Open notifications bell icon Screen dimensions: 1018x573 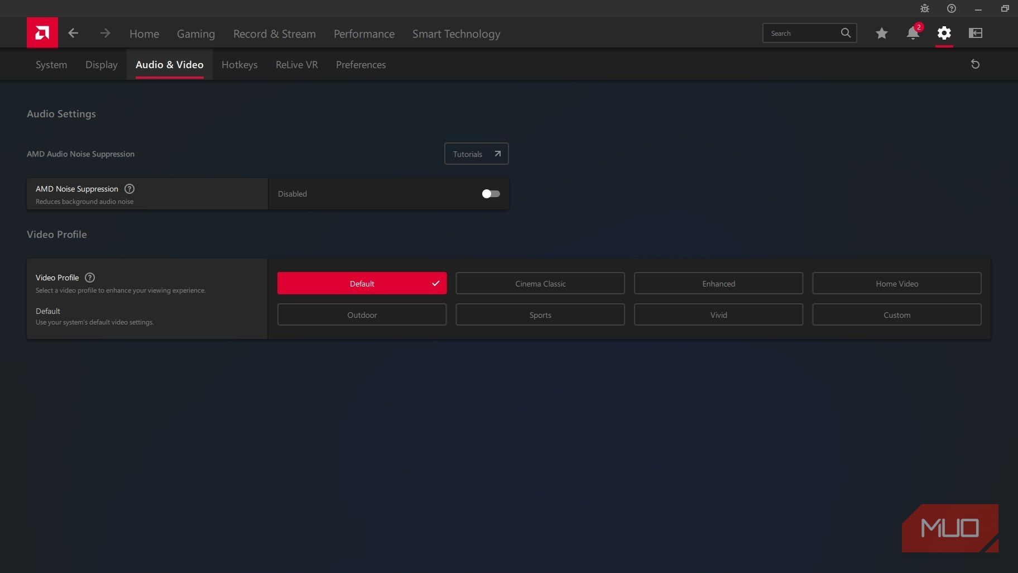point(913,33)
